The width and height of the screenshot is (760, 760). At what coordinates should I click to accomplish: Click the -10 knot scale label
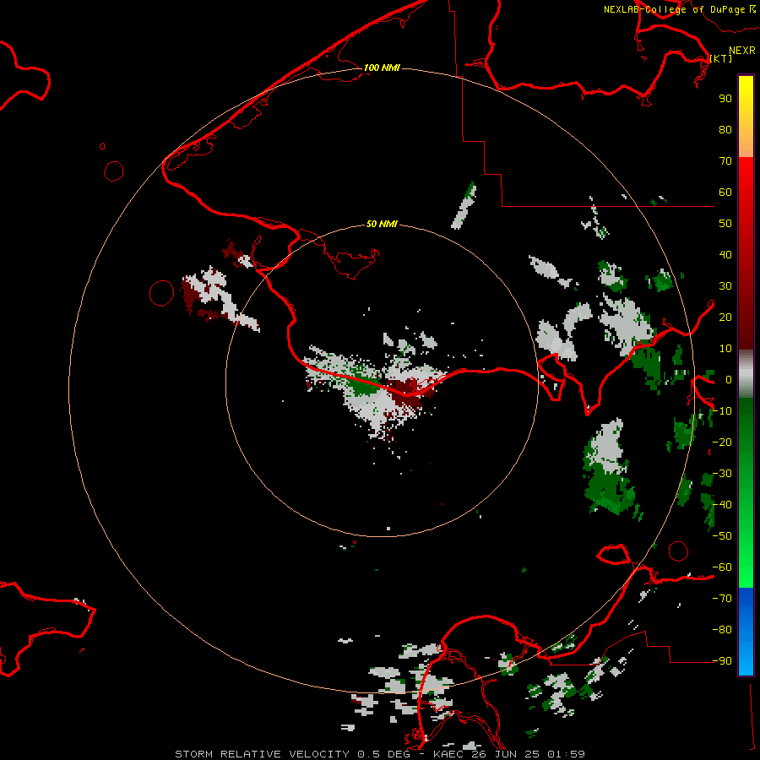(722, 411)
